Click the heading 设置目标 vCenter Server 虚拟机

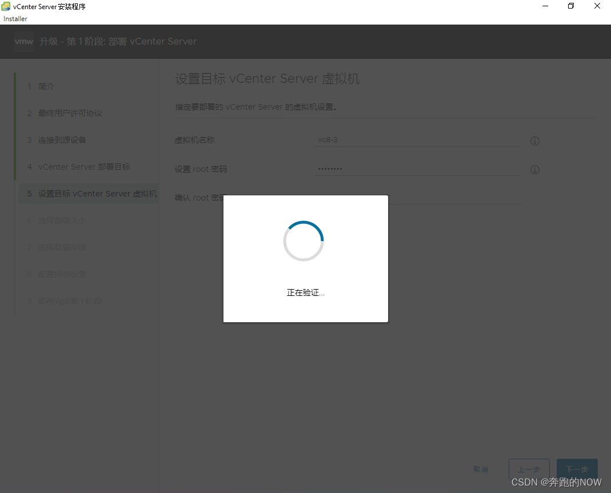coord(267,79)
